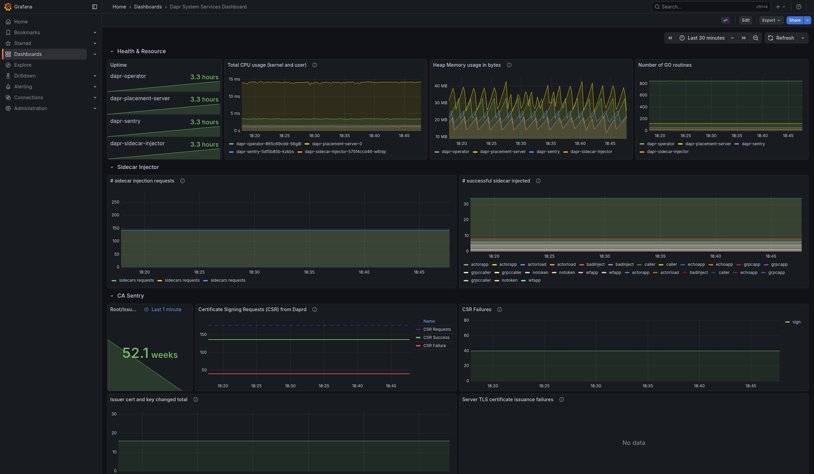Image resolution: width=814 pixels, height=474 pixels.
Task: Toggle the sidebar dock icon
Action: tap(95, 7)
